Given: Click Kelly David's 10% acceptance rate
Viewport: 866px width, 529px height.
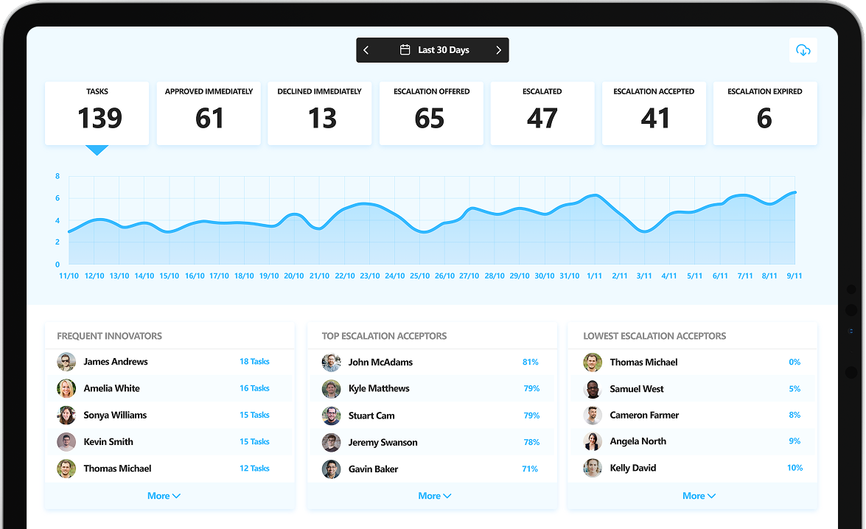Looking at the screenshot, I should coord(795,468).
